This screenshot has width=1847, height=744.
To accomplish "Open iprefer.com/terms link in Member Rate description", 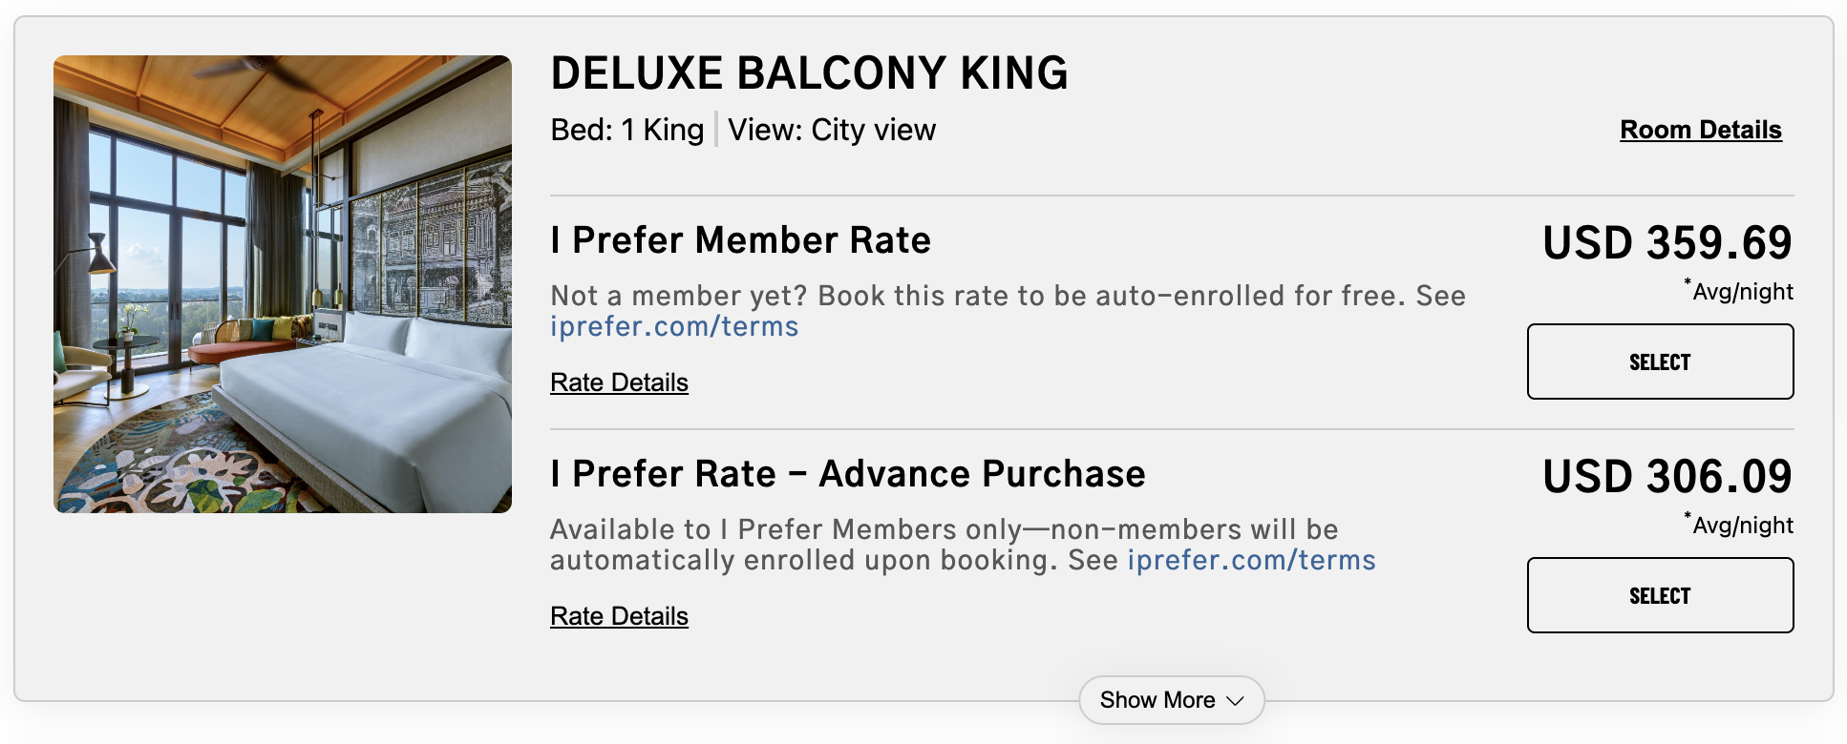I will (673, 325).
